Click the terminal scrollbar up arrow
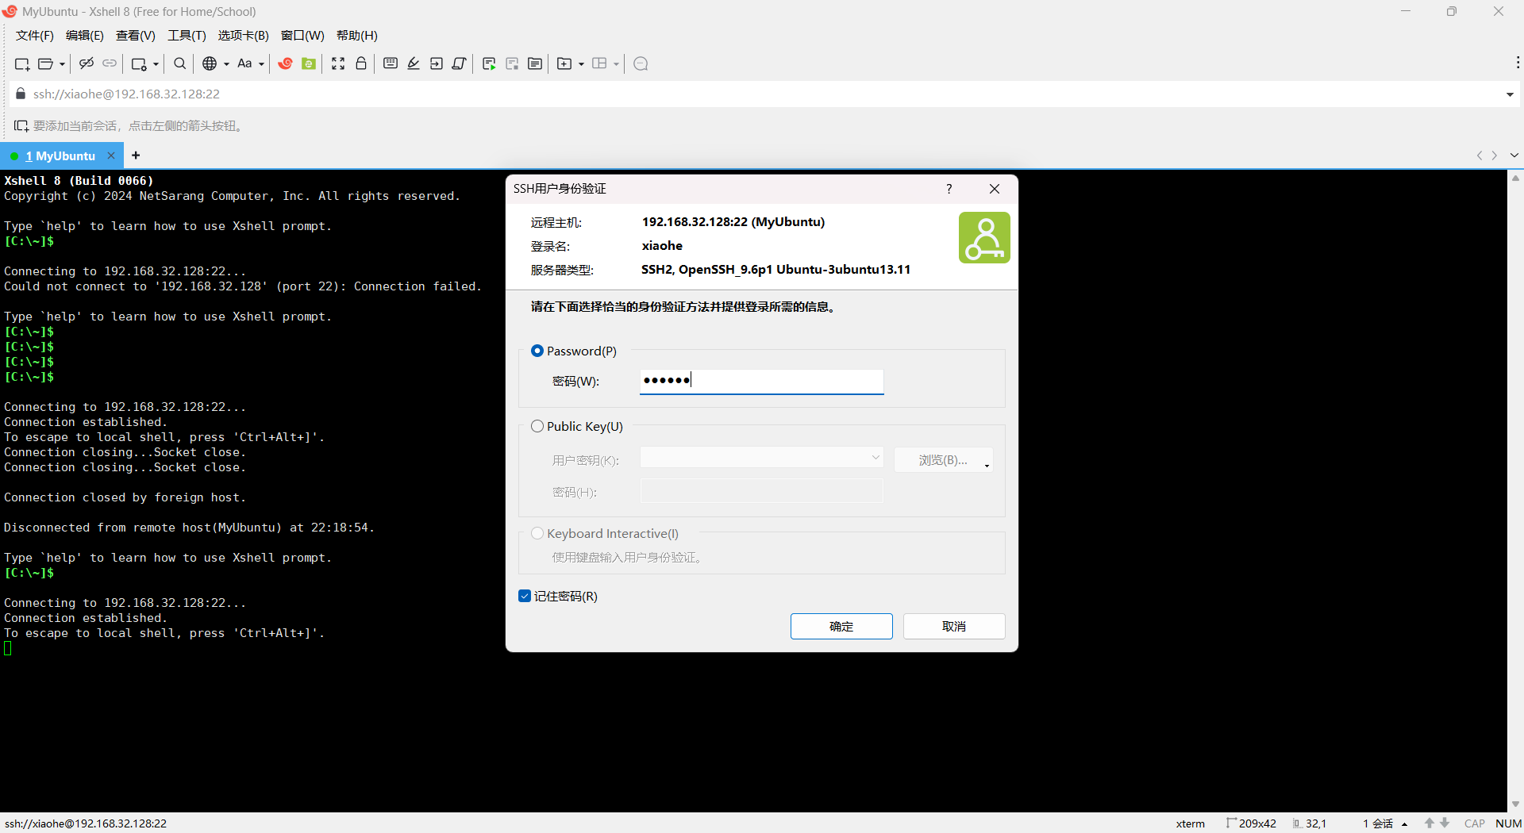This screenshot has height=833, width=1524. point(1515,178)
